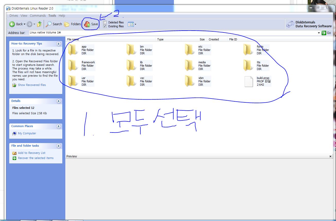The height and width of the screenshot is (221, 336).
Task: Open the view mode dropdown
Action: tap(135, 24)
